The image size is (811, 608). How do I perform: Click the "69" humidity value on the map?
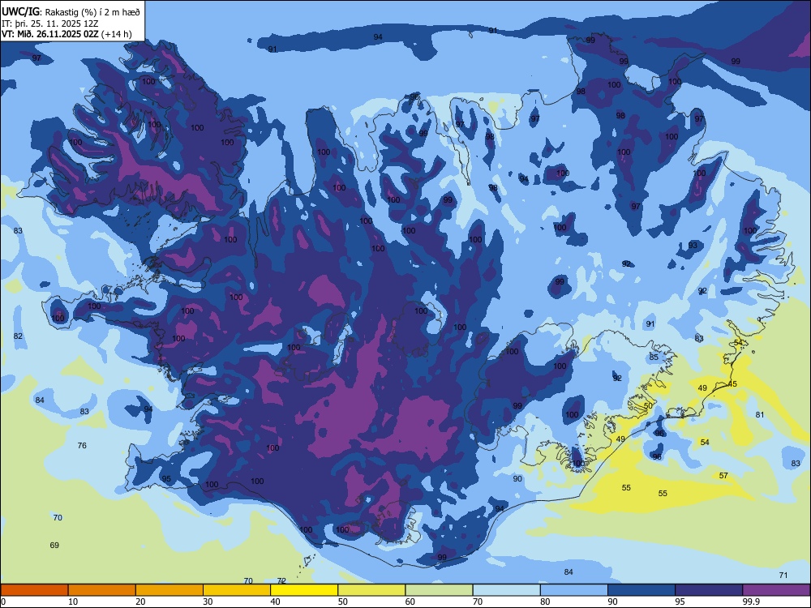point(54,545)
